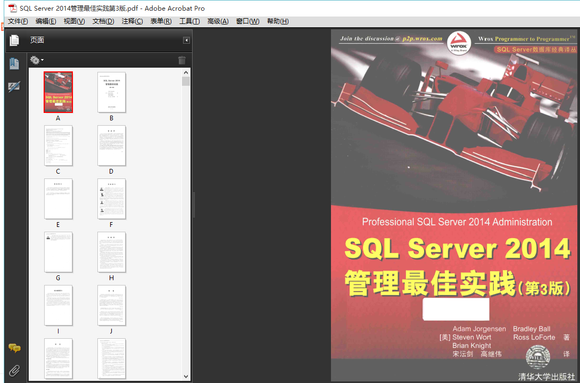Open the Signatures panel icon
This screenshot has width=580, height=383.
click(x=14, y=87)
